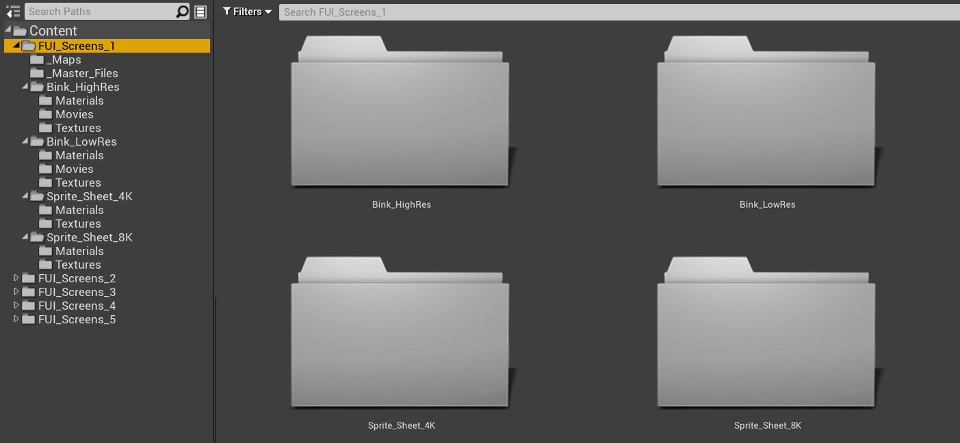
Task: Open the Filters dropdown
Action: pos(247,12)
